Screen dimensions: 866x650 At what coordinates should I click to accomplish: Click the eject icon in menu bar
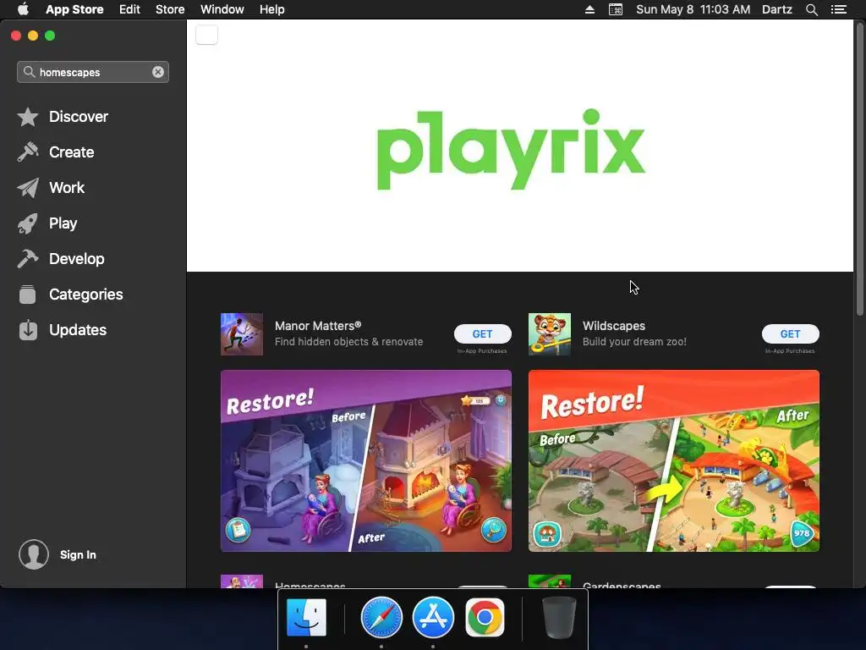click(x=589, y=9)
